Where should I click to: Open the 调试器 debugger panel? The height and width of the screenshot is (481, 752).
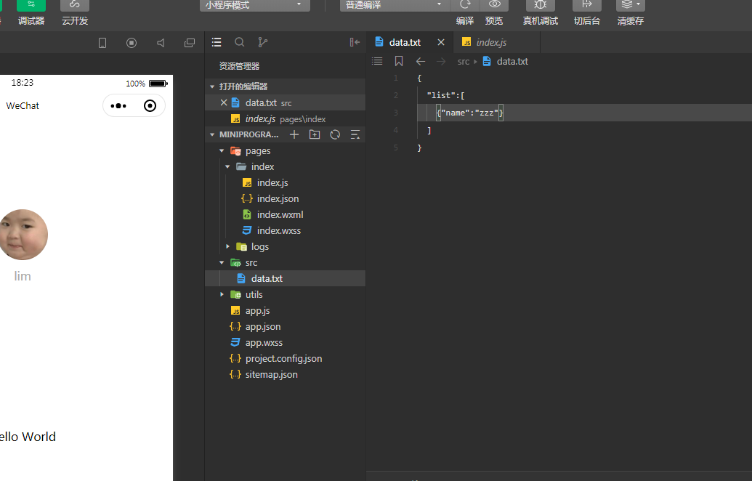pyautogui.click(x=31, y=5)
